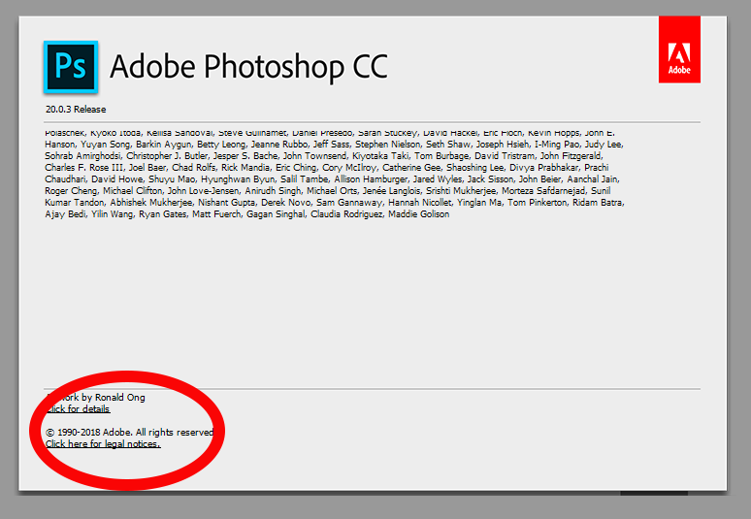Click the '© 1990-2018 Adobe' copyright line

129,433
